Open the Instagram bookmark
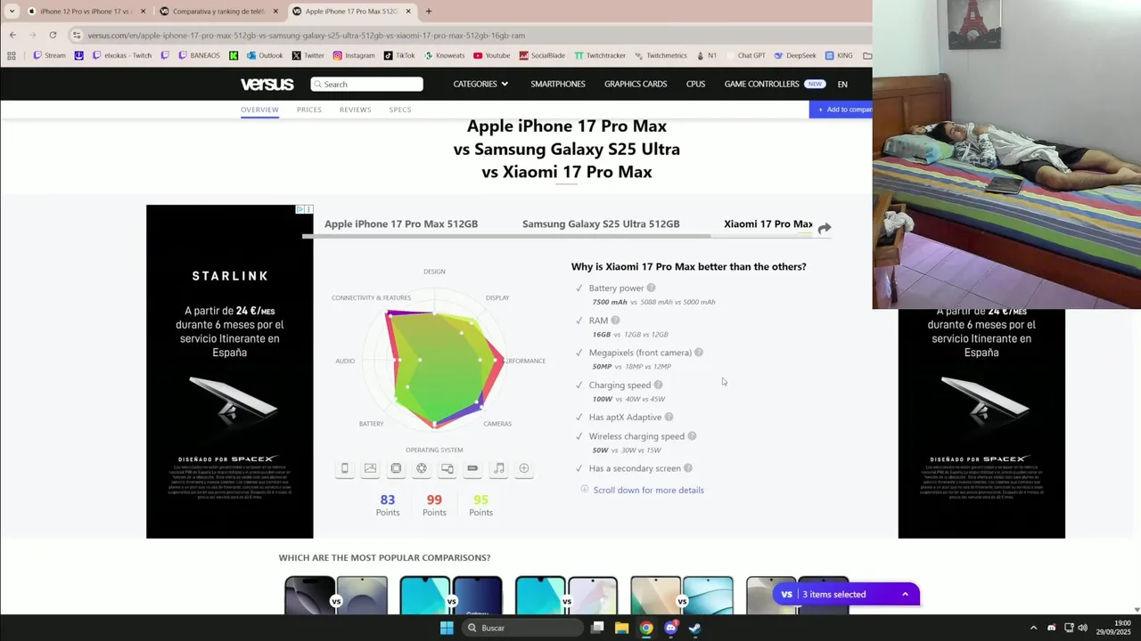Screen dimensions: 1141x641 coord(354,55)
